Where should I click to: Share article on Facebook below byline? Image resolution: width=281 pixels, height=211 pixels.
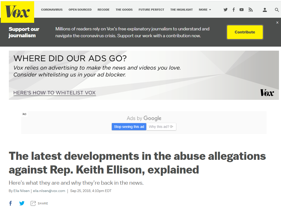pyautogui.click(x=11, y=203)
